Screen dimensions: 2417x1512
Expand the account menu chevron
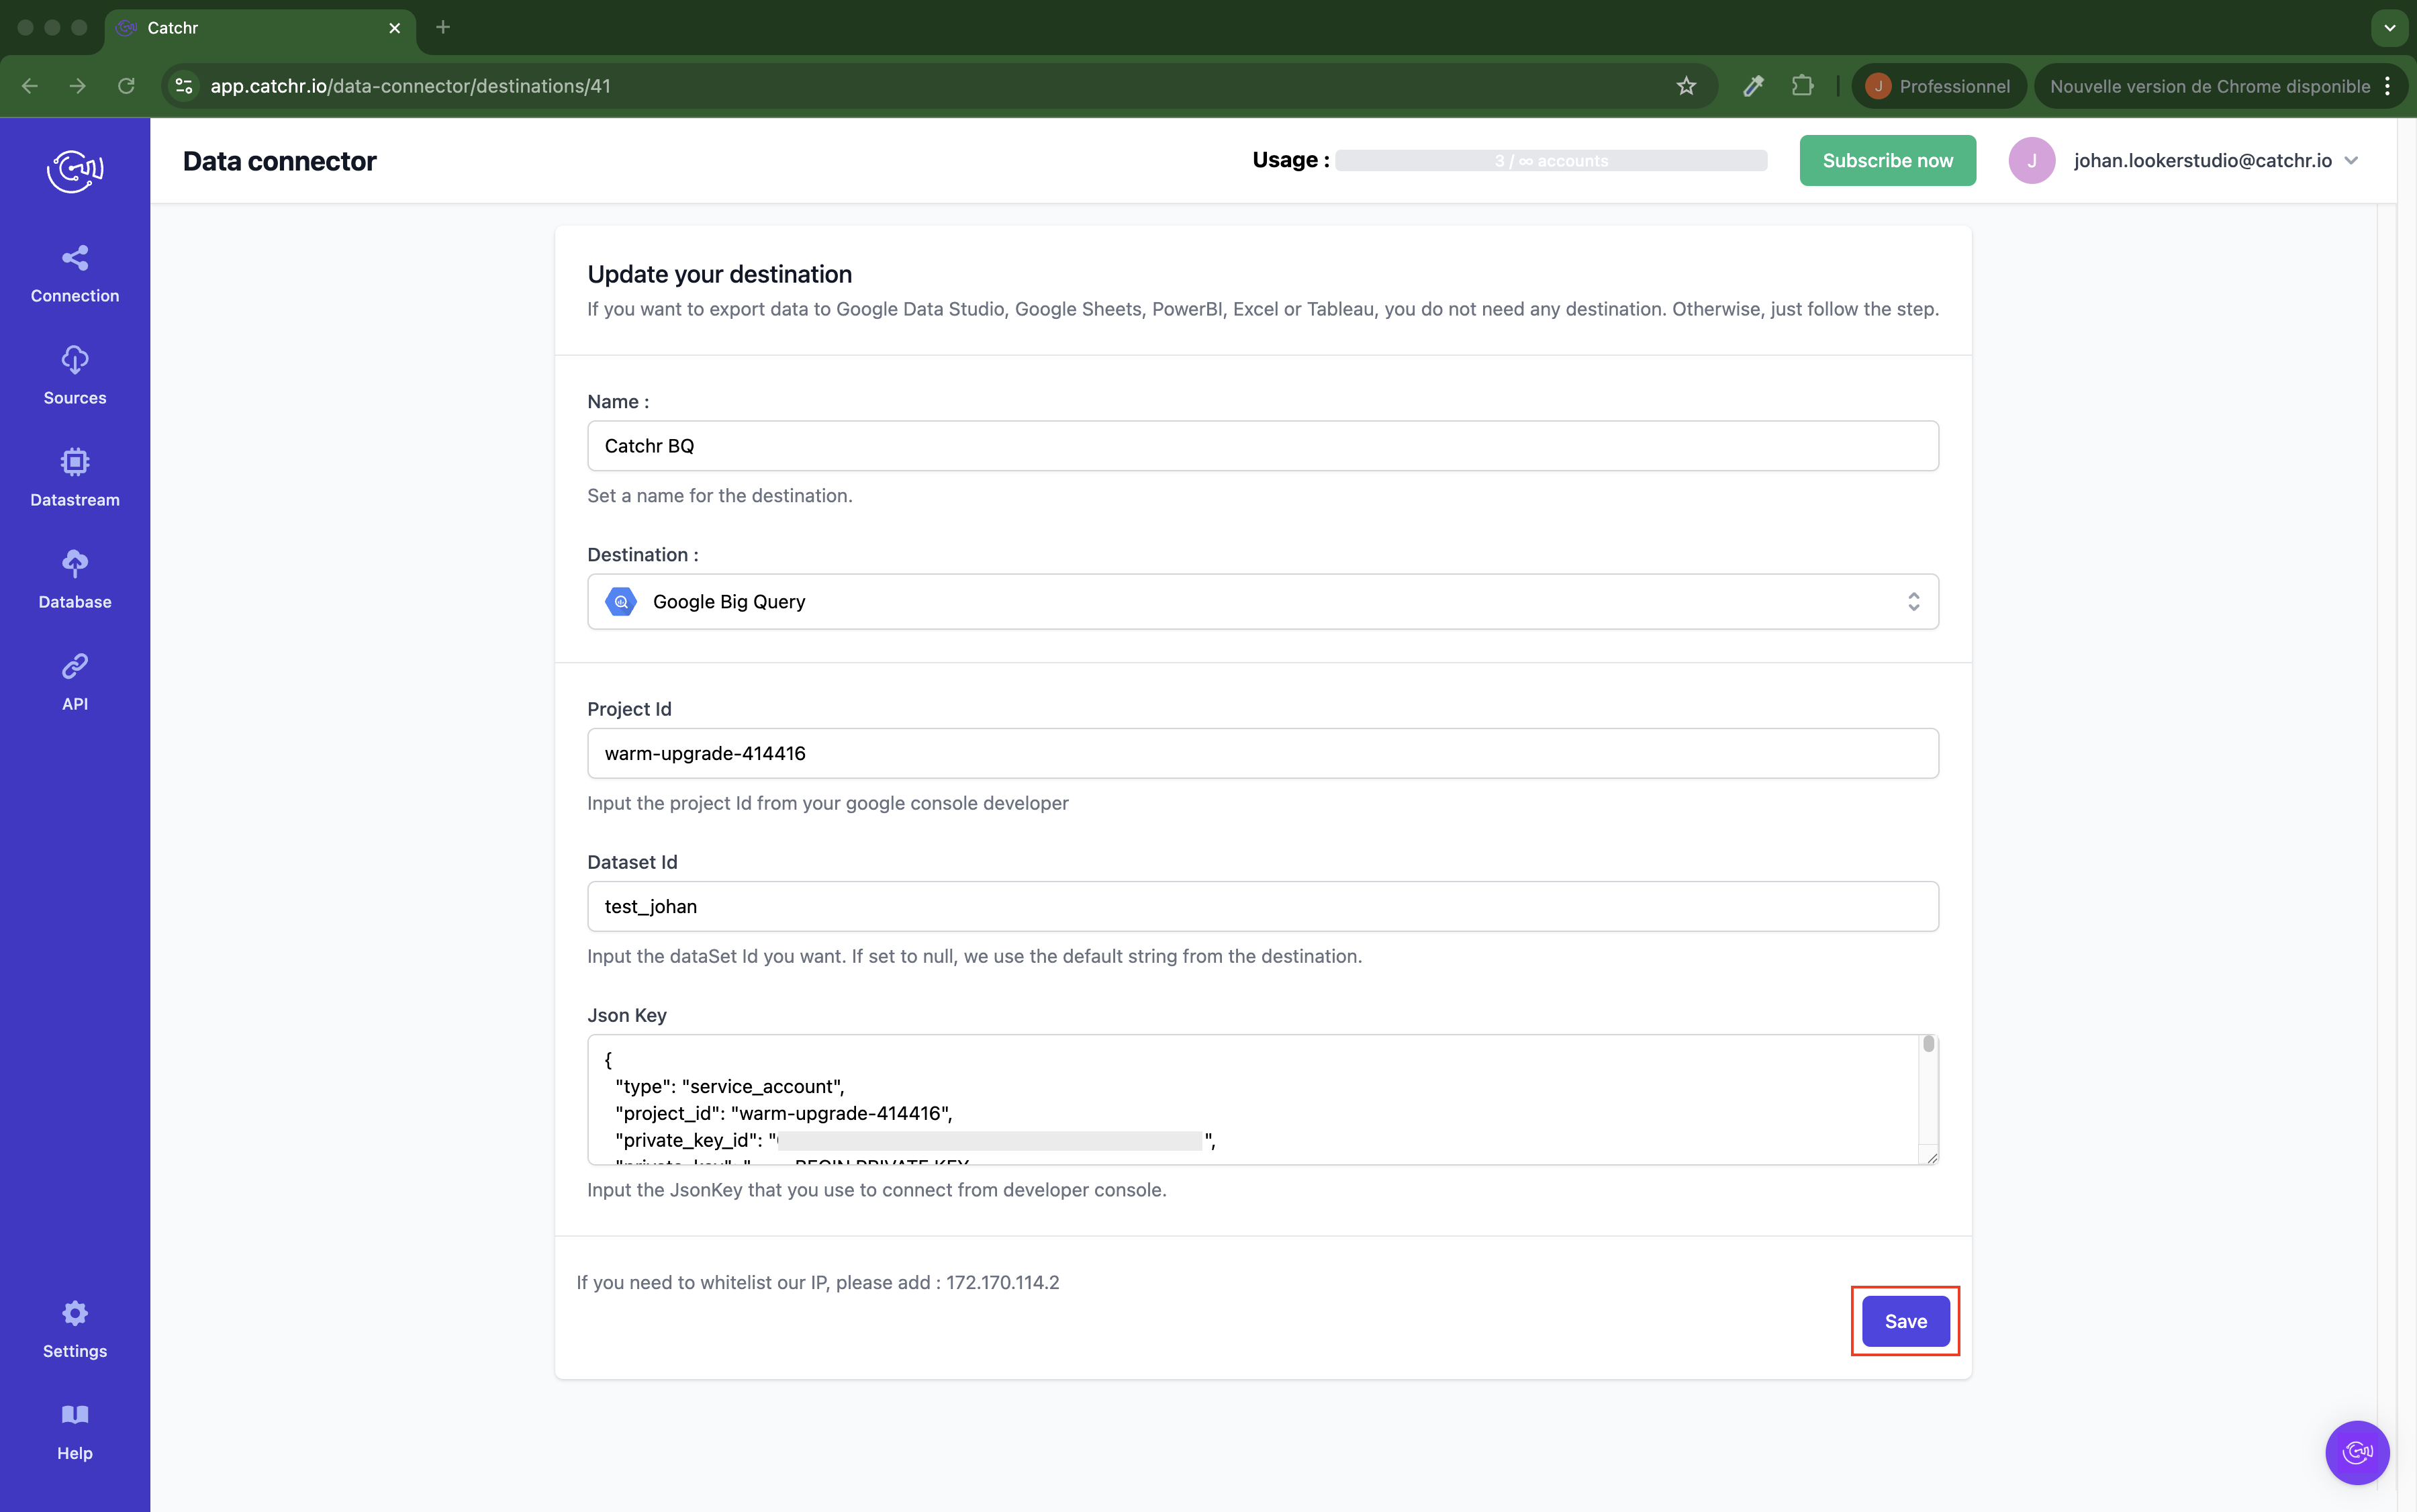point(2351,160)
